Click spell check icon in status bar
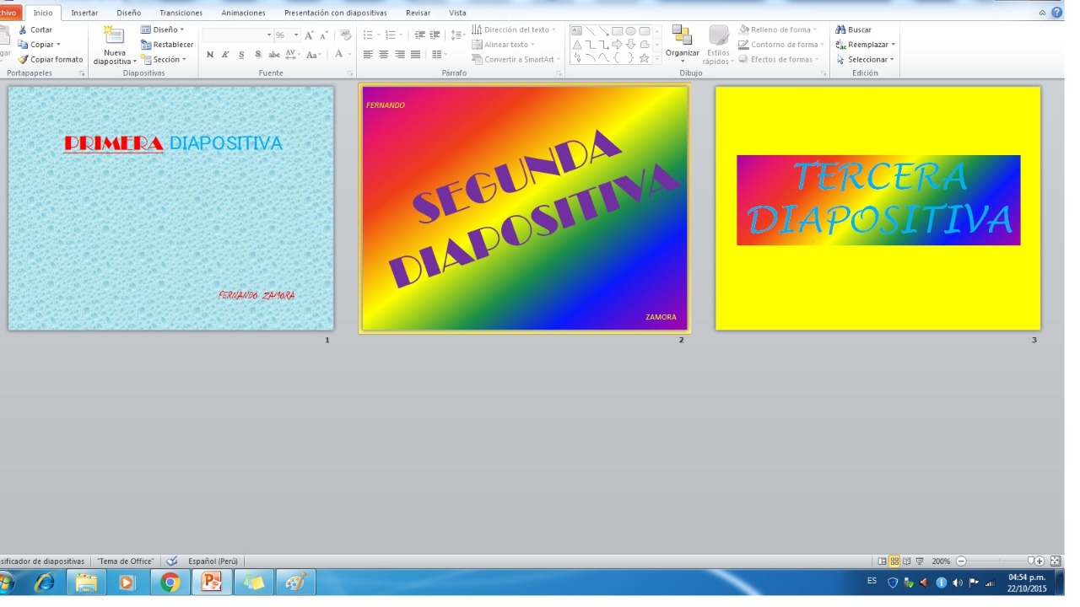The height and width of the screenshot is (607, 1080). (x=172, y=561)
